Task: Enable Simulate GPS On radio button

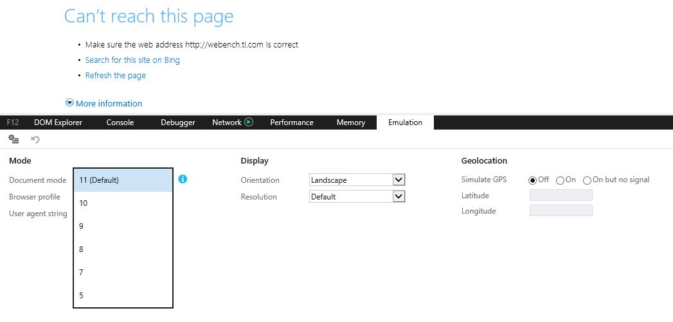Action: click(x=560, y=180)
